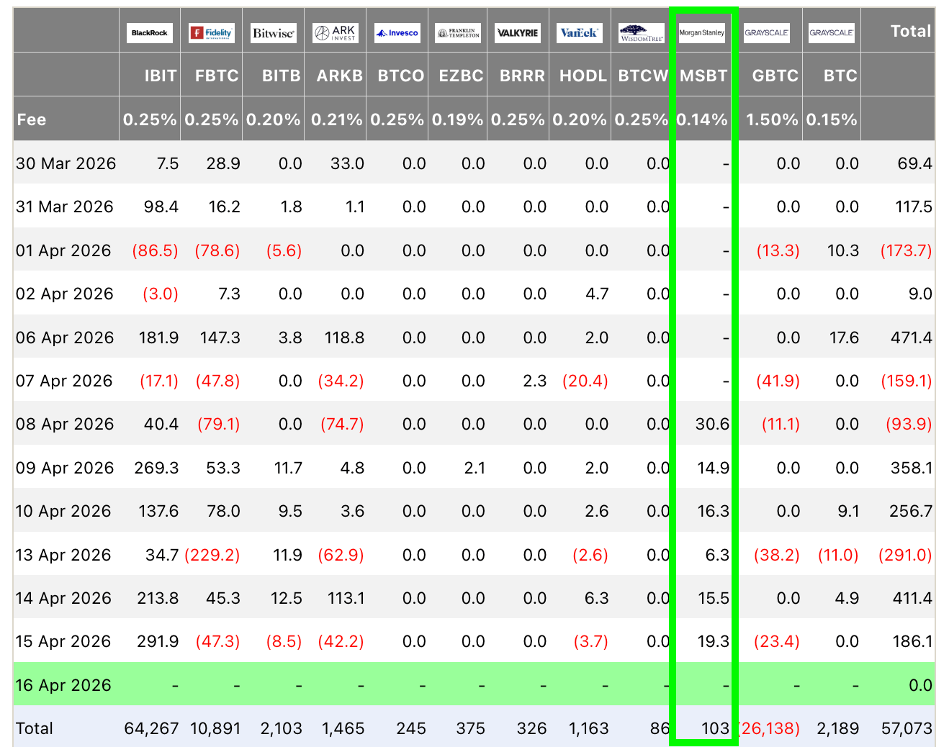Select the VanEck logo
The image size is (949, 747).
(x=579, y=33)
